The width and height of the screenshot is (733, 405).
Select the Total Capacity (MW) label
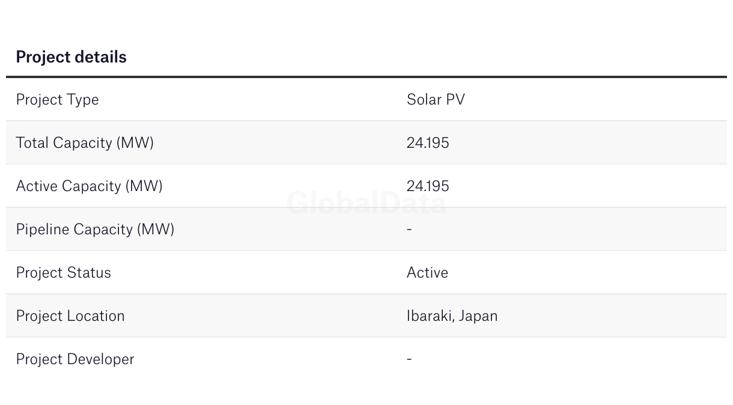pyautogui.click(x=85, y=143)
